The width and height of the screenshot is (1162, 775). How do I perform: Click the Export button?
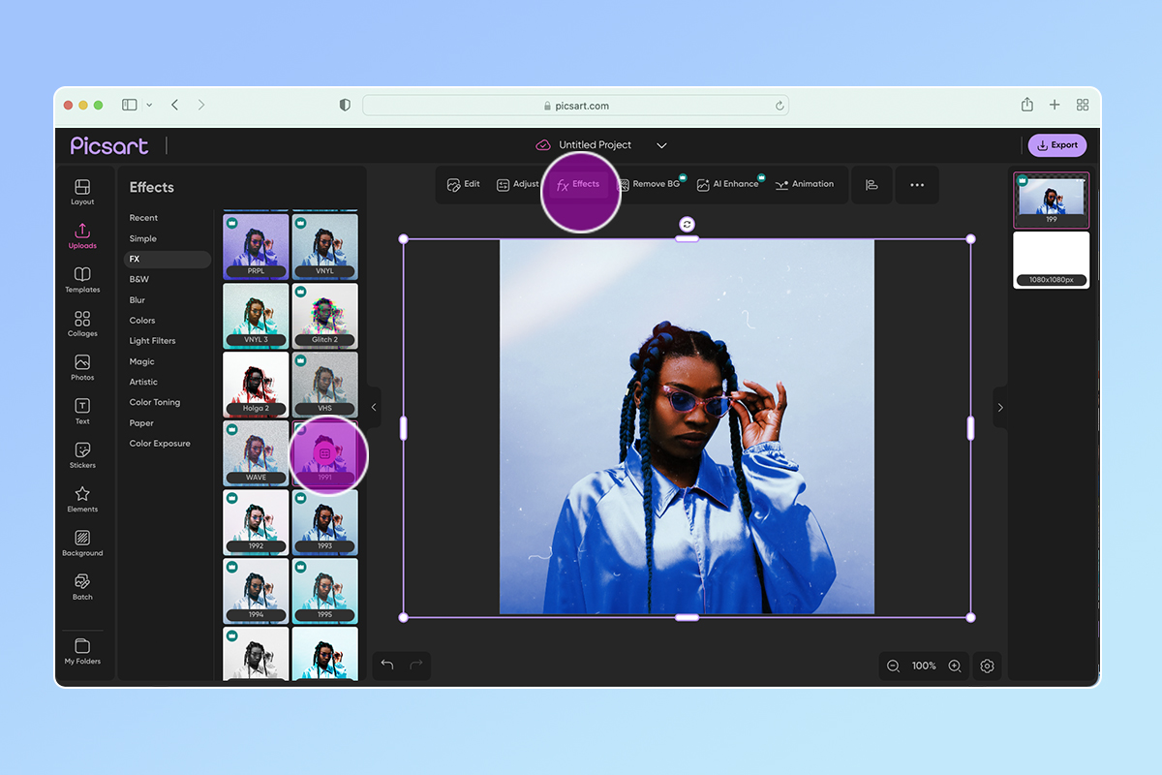1057,144
